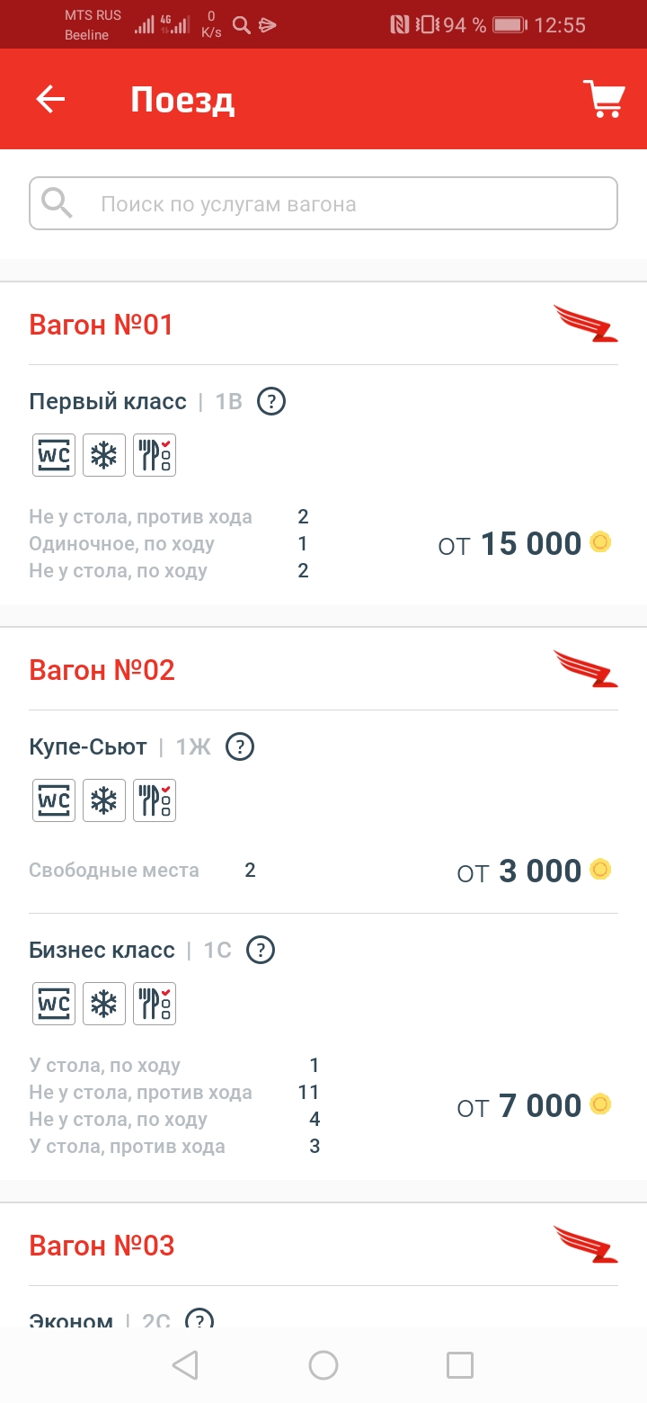Open the shopping cart

(603, 99)
